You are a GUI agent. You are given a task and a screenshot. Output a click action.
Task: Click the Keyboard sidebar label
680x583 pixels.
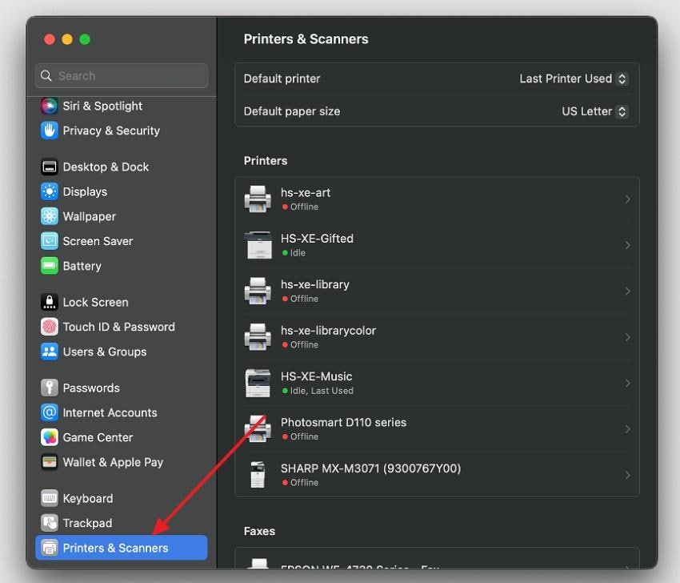[88, 499]
